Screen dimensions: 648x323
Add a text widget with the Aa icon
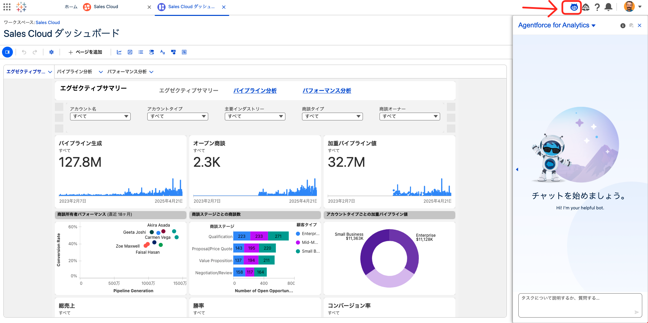tap(163, 52)
